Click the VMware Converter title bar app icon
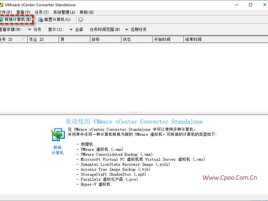This screenshot has width=268, height=201. click(1, 5)
